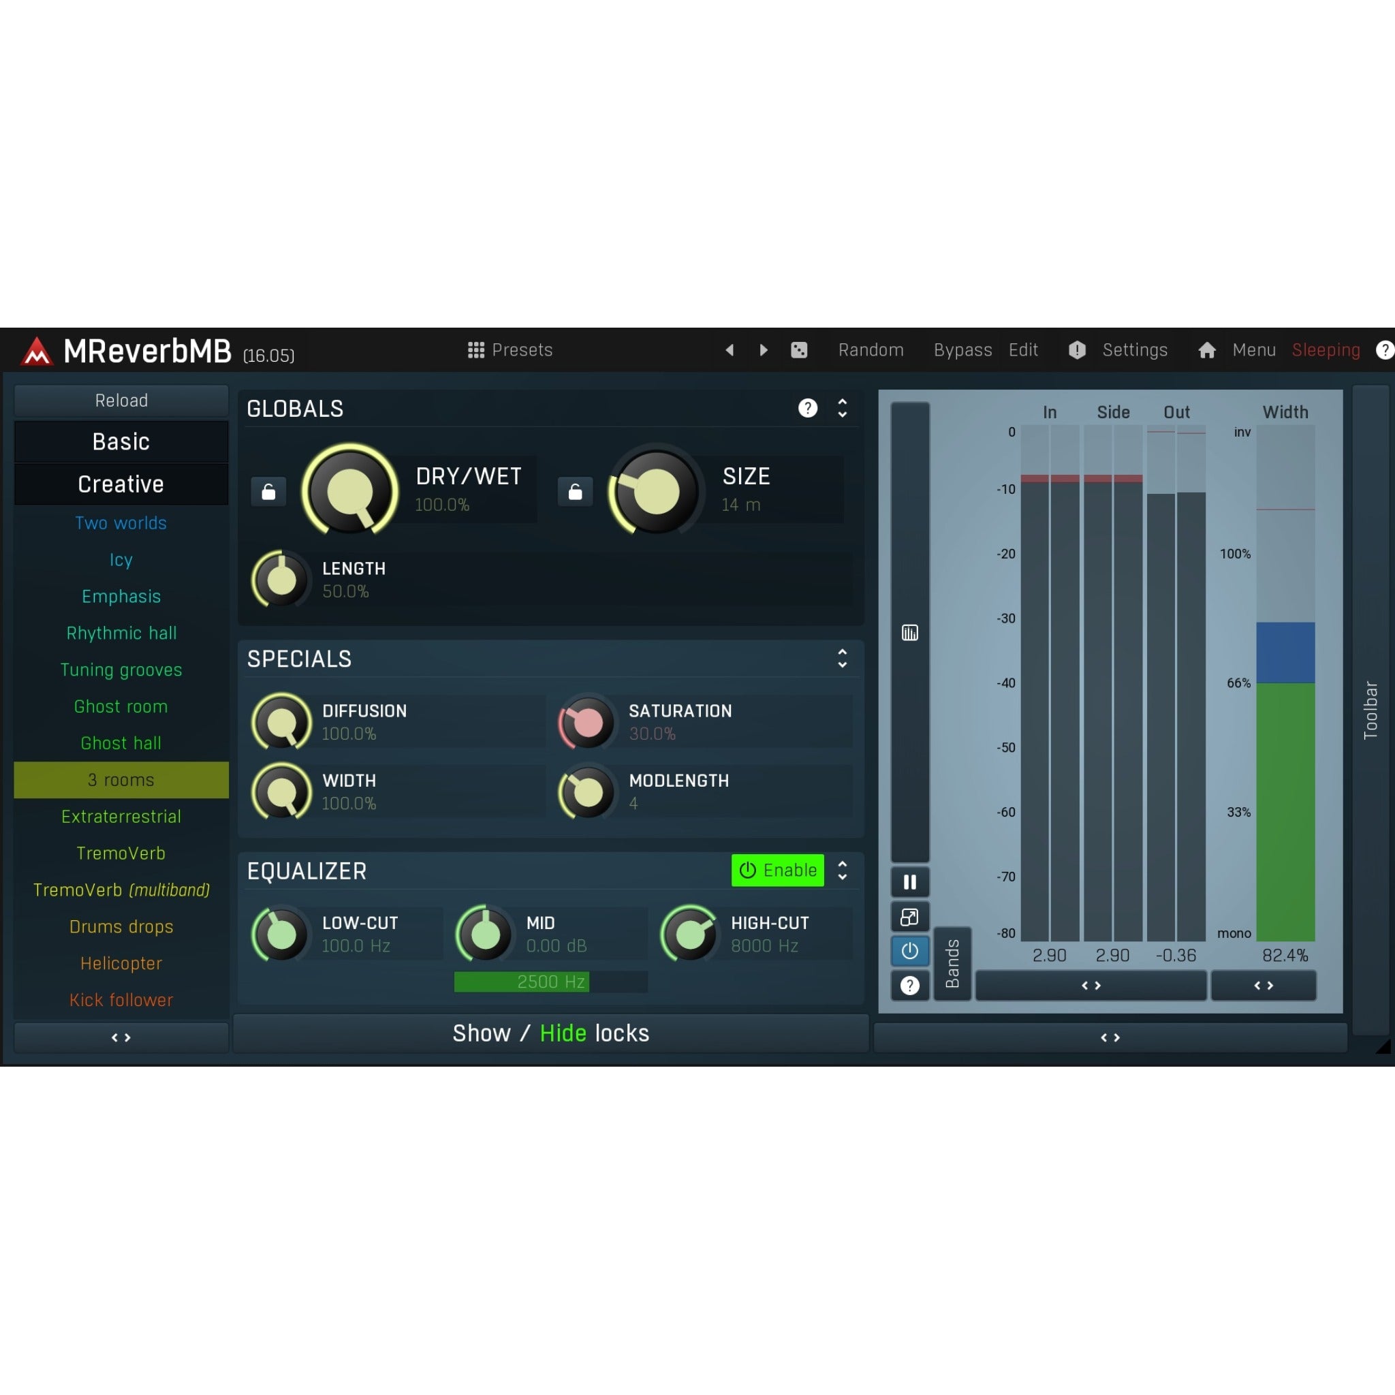Click Hide in the Show / Hide locks bar
The height and width of the screenshot is (1395, 1395).
click(563, 1033)
